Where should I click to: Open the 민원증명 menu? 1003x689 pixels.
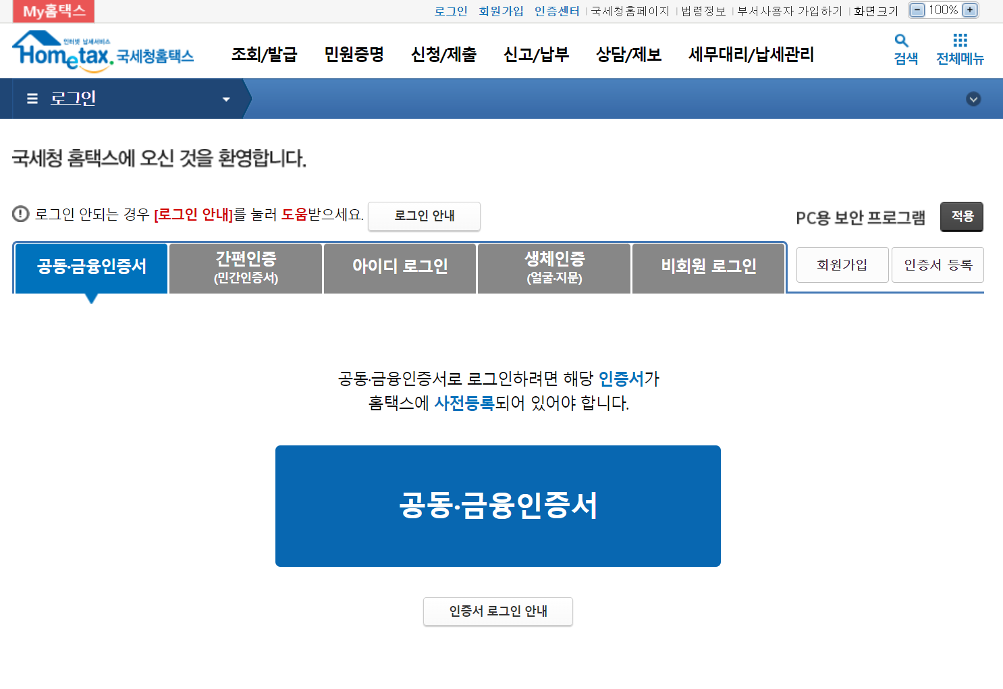pyautogui.click(x=354, y=54)
